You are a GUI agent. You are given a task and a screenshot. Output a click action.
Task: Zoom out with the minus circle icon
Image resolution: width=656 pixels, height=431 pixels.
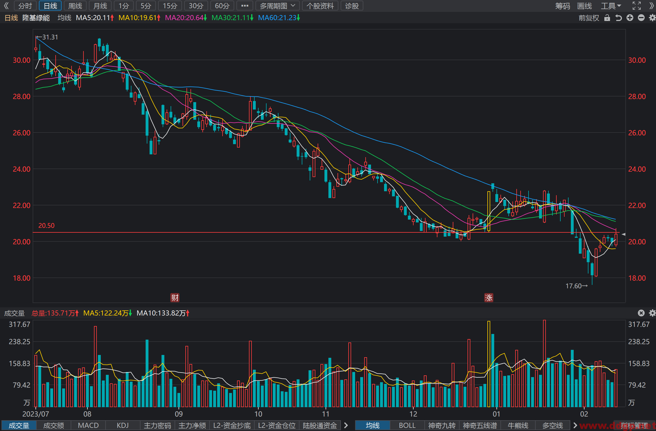coord(641,18)
